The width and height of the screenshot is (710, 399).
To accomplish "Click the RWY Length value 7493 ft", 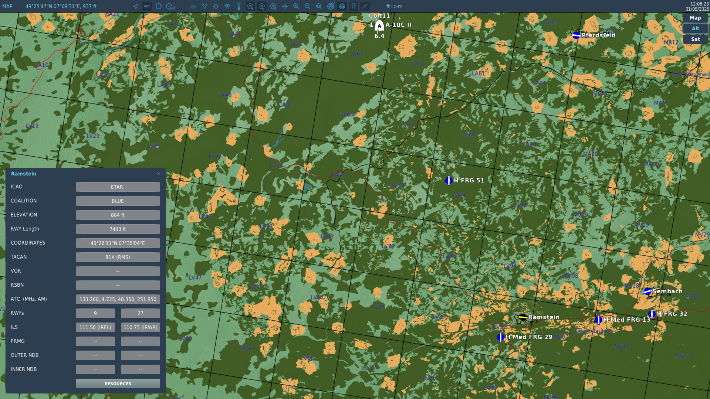I will point(118,229).
